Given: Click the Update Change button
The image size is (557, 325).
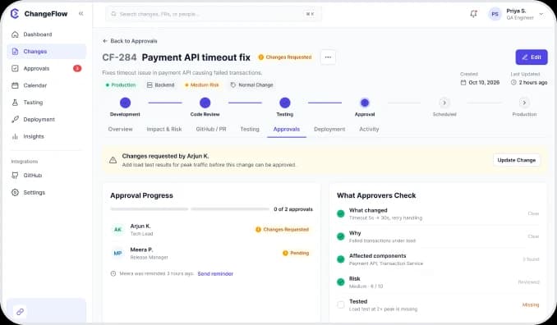Looking at the screenshot, I should coord(517,160).
